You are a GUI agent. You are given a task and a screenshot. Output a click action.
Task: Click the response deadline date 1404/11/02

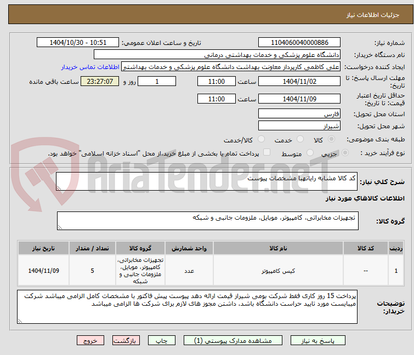click(x=299, y=81)
